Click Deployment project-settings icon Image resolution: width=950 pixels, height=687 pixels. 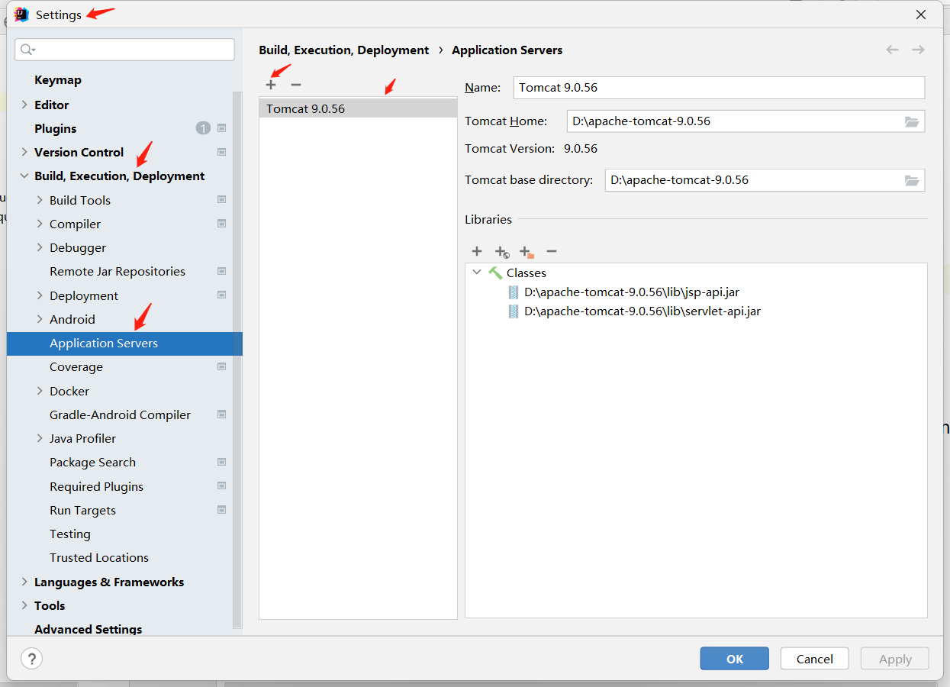coord(221,295)
